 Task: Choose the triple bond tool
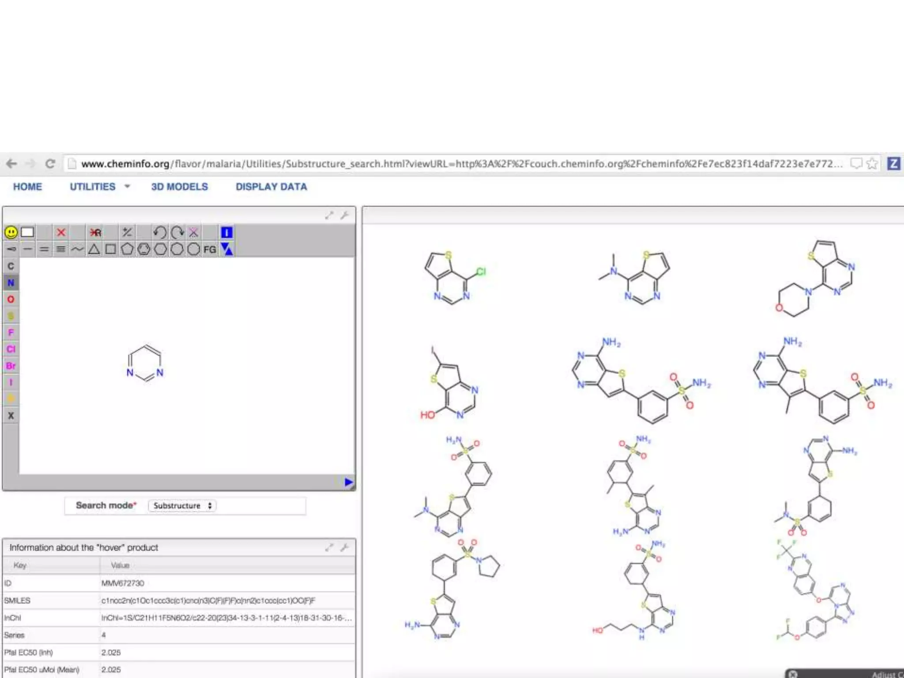tap(61, 249)
